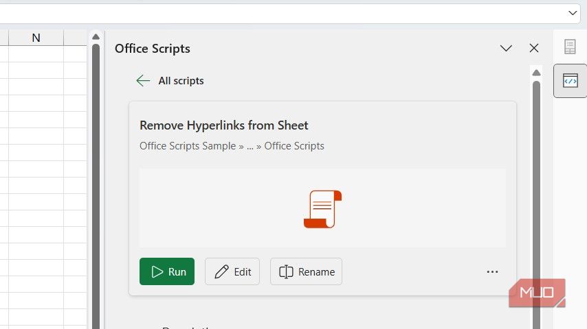This screenshot has height=329, width=587.
Task: Click the script pane scrollbar up arrow
Action: [536, 73]
